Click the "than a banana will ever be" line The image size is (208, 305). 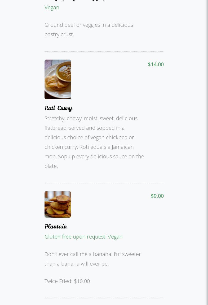coord(76,263)
